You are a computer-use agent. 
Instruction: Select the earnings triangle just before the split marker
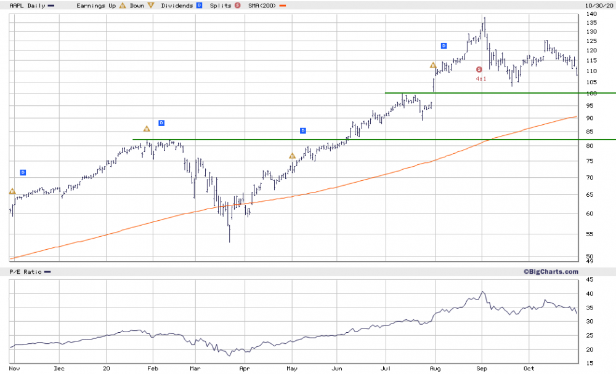(x=433, y=65)
